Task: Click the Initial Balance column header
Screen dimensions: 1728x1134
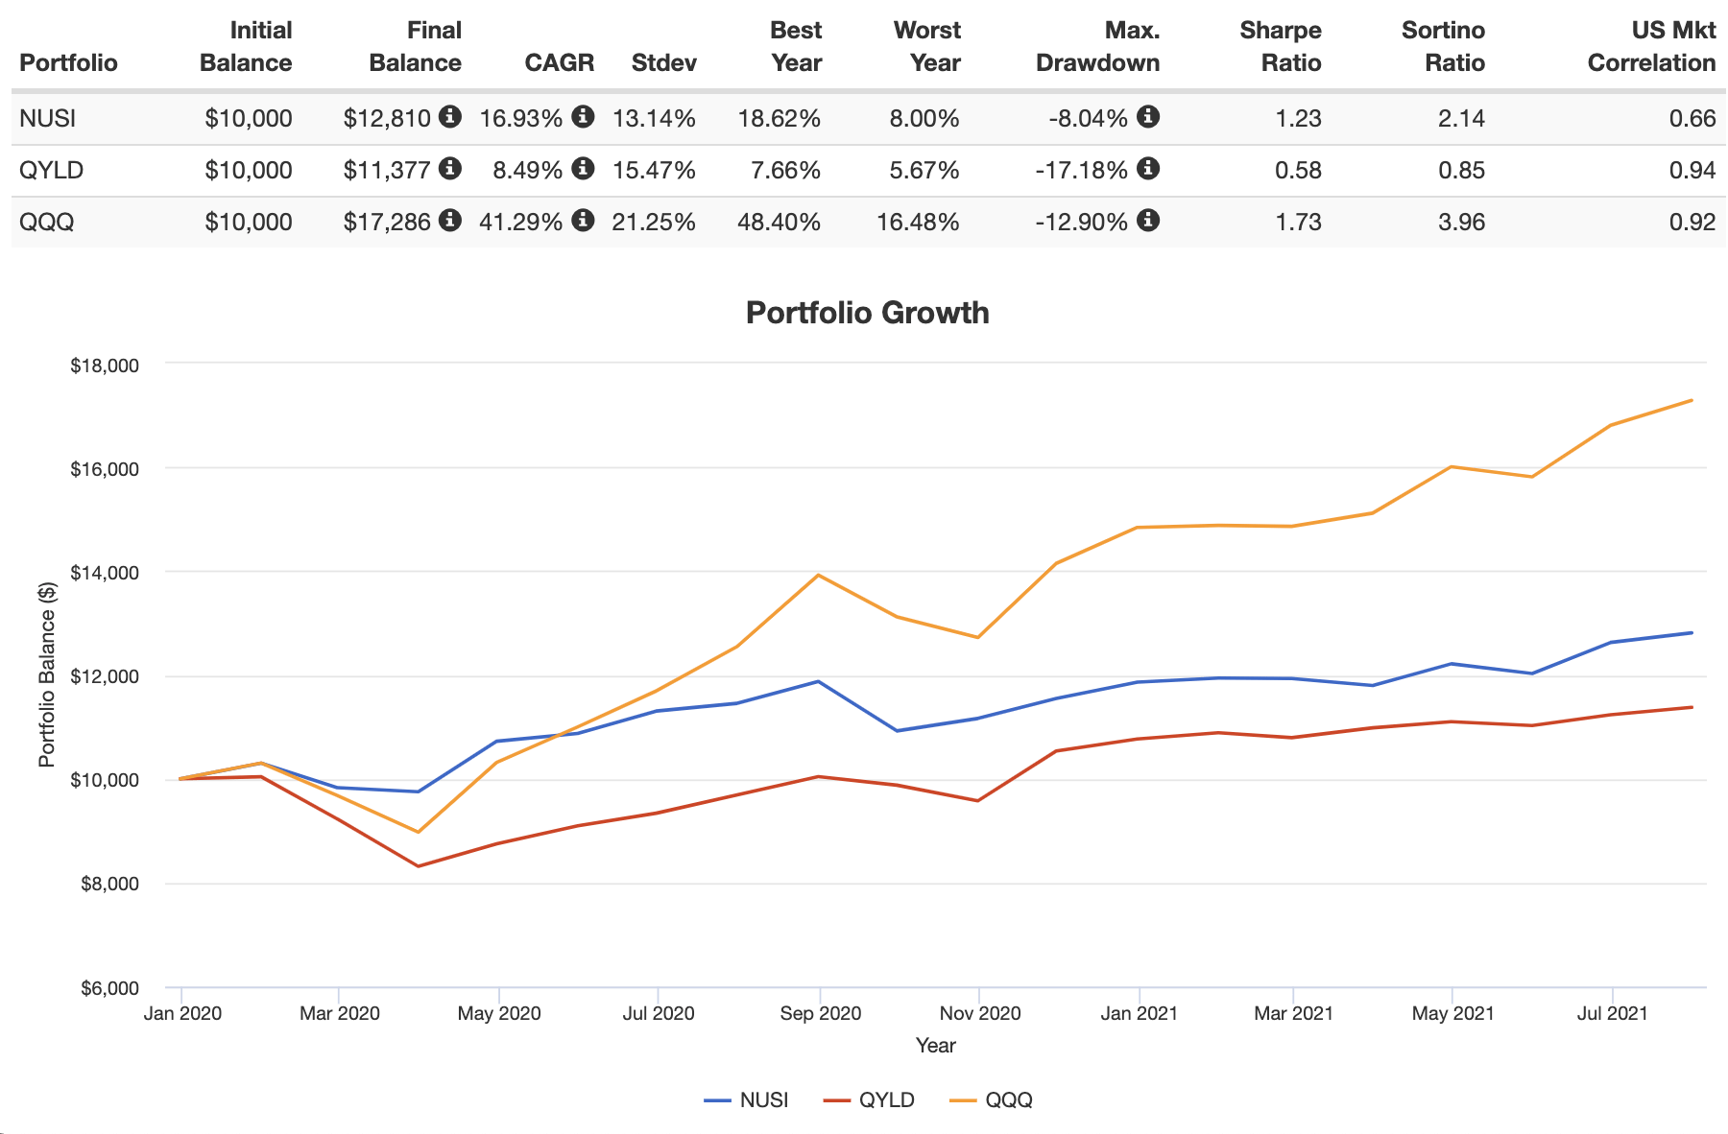Action: coord(246,47)
